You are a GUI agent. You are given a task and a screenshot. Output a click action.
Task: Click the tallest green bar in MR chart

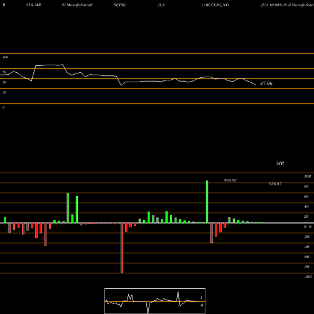tap(207, 202)
